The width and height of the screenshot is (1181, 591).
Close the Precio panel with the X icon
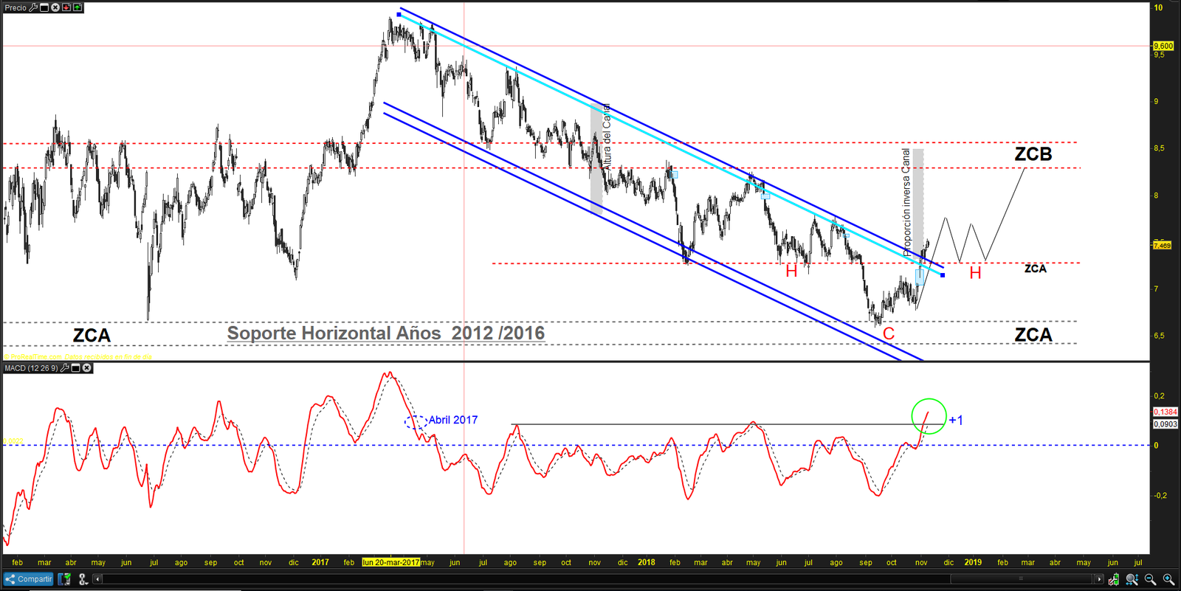click(55, 7)
